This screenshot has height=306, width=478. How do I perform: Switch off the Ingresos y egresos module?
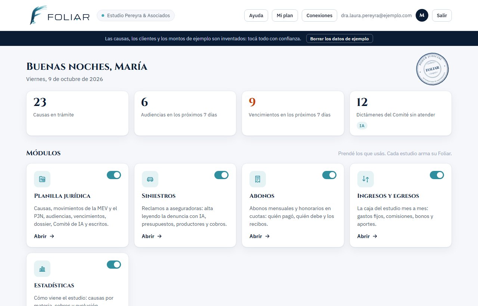(437, 175)
